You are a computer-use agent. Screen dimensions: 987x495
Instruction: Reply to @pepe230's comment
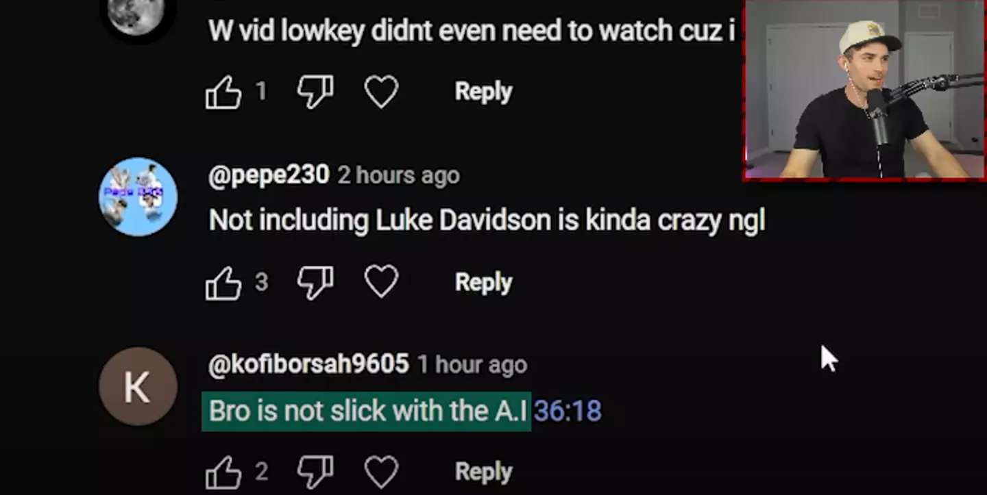point(483,282)
